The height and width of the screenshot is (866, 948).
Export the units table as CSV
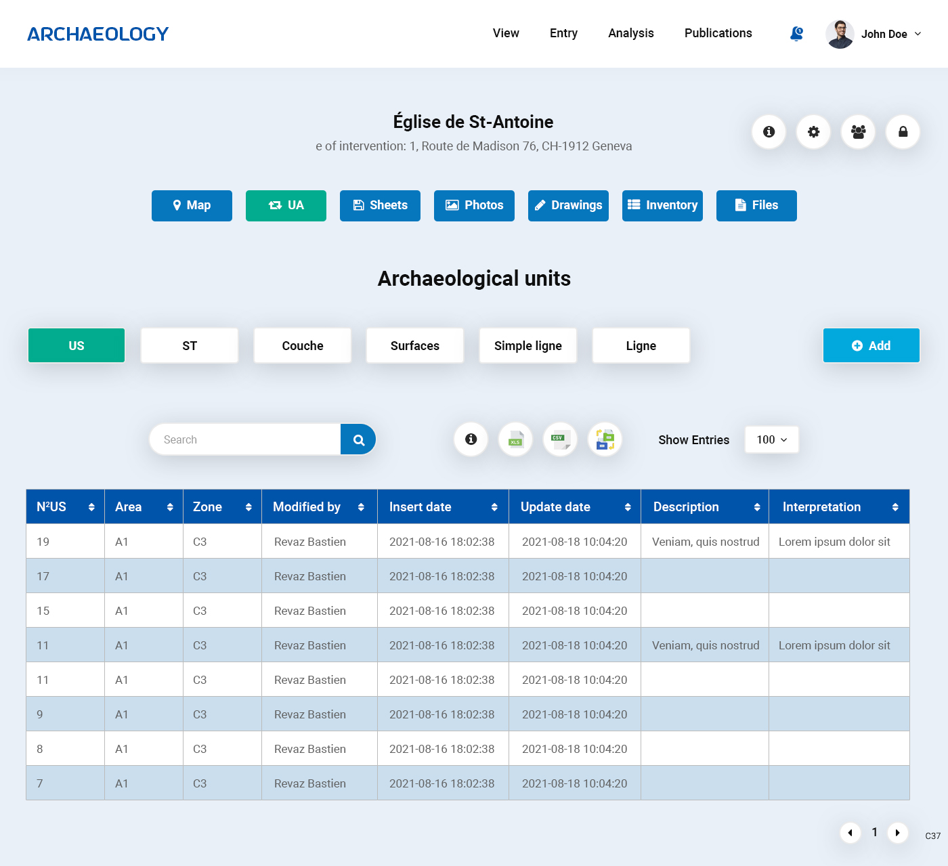pyautogui.click(x=560, y=439)
